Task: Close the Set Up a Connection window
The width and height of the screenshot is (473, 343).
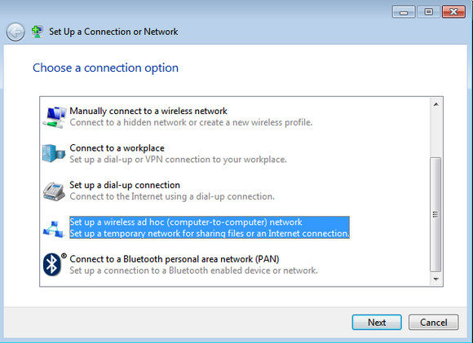Action: (x=453, y=11)
